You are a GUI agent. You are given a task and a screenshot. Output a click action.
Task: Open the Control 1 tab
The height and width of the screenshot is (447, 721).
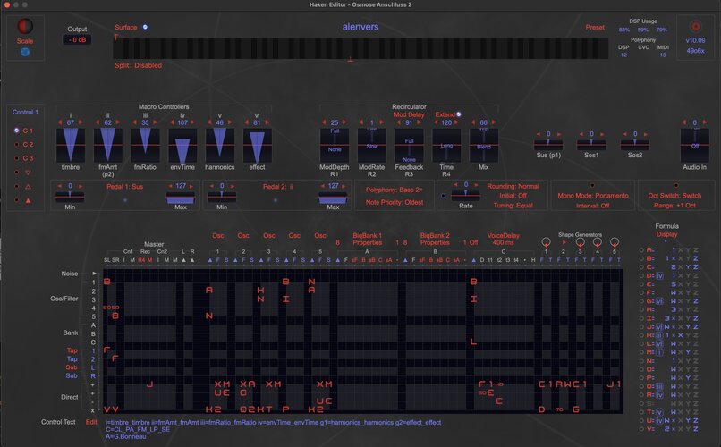[x=25, y=112]
